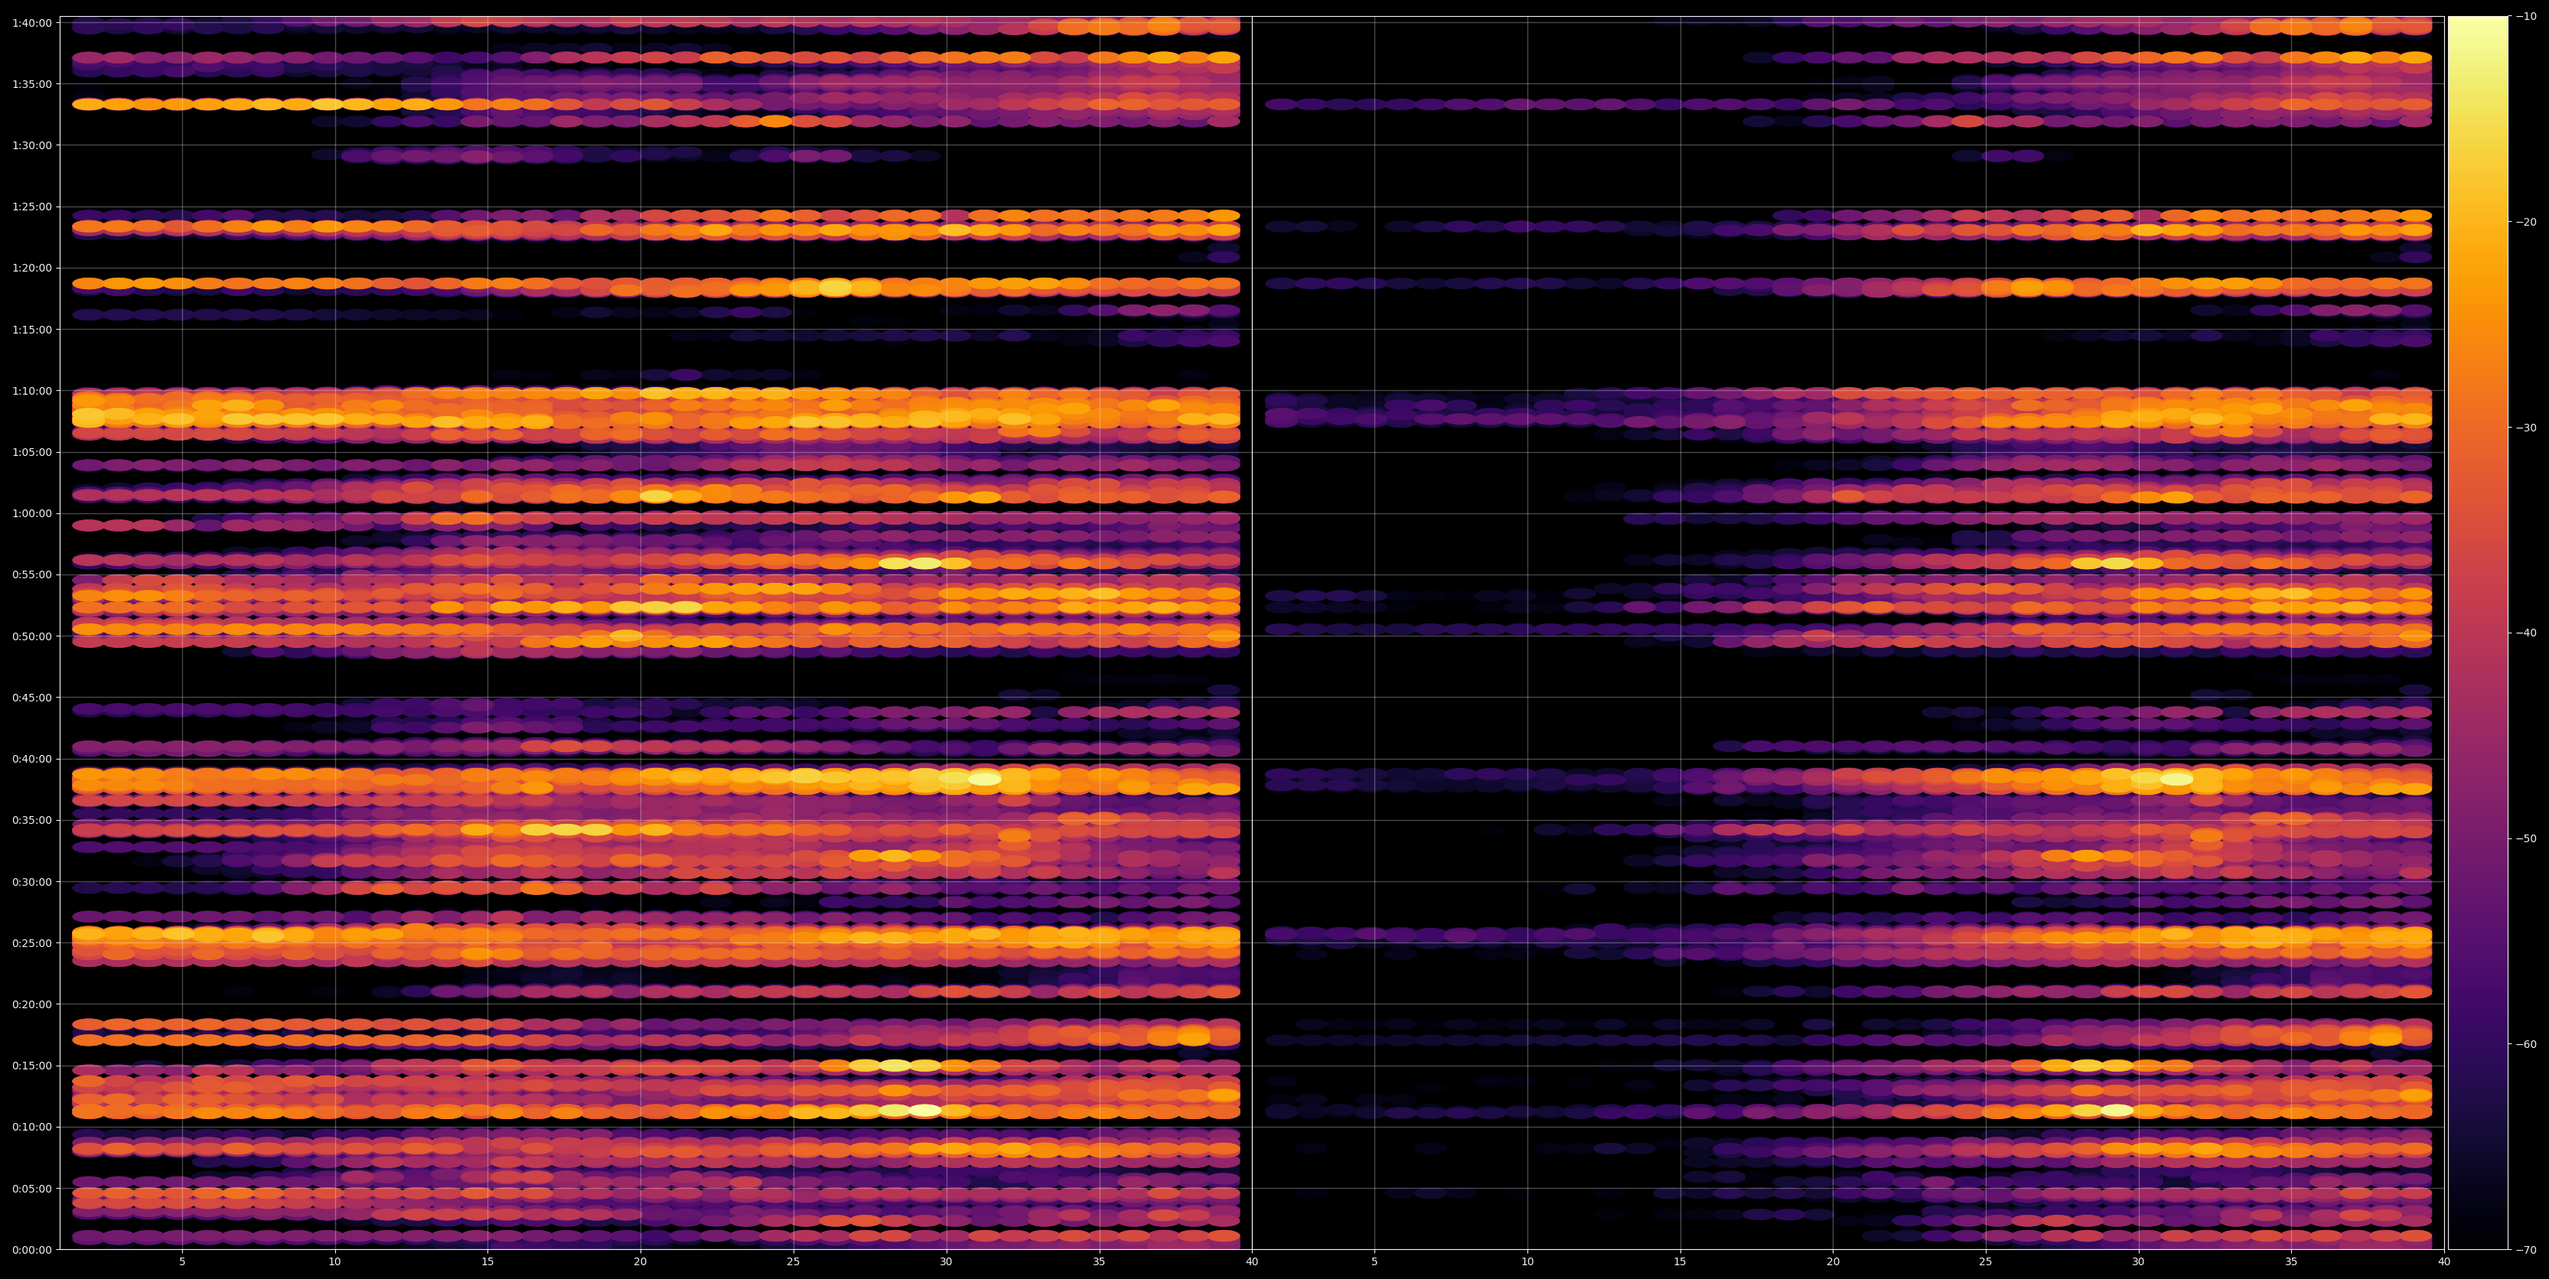2549x1279 pixels.
Task: Click the right plot's x-axis label 25
Action: pyautogui.click(x=1986, y=1262)
